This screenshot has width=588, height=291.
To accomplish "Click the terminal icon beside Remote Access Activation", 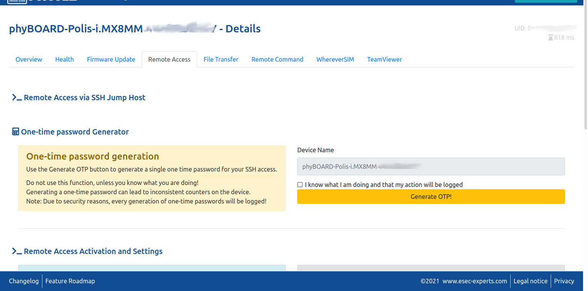I will click(x=17, y=252).
